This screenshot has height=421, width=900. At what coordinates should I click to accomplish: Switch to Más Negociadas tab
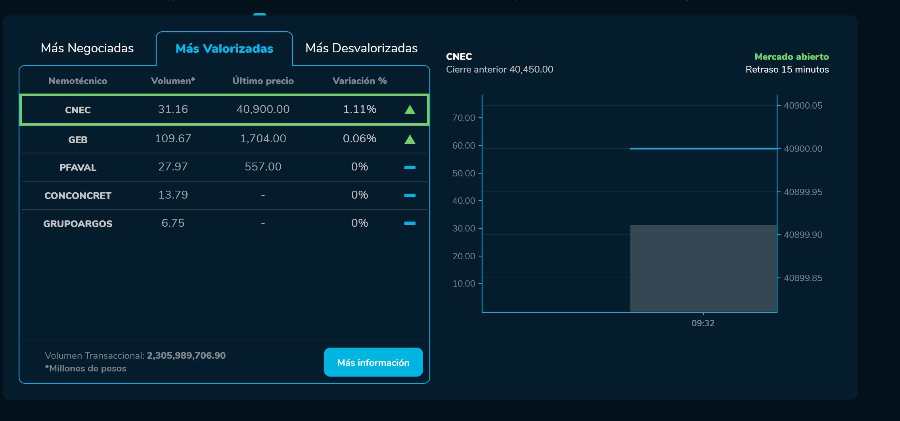[87, 48]
